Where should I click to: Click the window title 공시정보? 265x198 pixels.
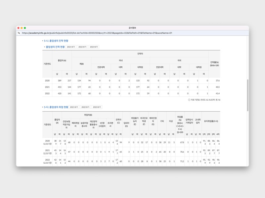pos(132,28)
